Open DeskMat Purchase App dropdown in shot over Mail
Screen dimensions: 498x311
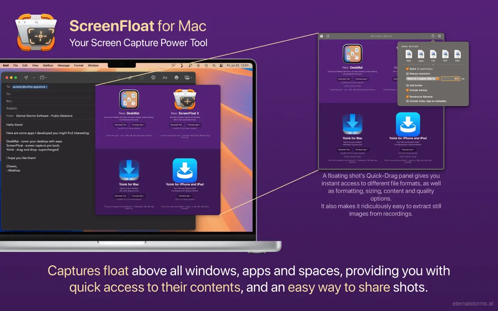coord(138,125)
